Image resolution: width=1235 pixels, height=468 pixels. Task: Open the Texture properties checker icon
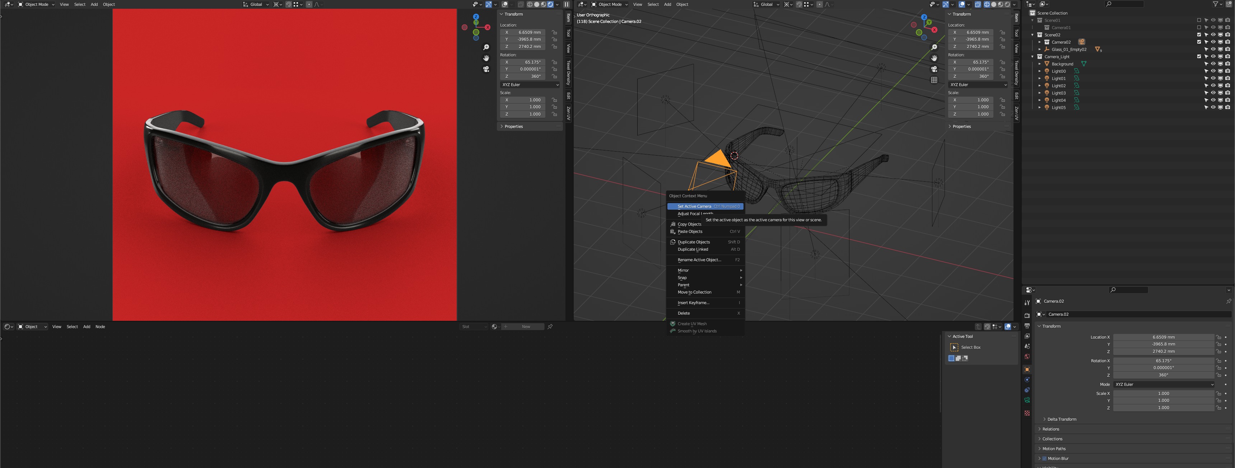click(x=1027, y=413)
